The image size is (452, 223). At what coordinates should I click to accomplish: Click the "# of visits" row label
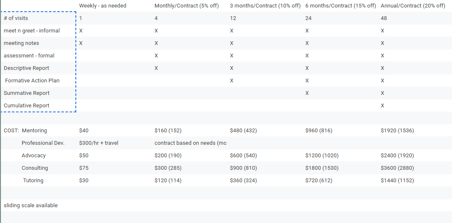pyautogui.click(x=16, y=18)
